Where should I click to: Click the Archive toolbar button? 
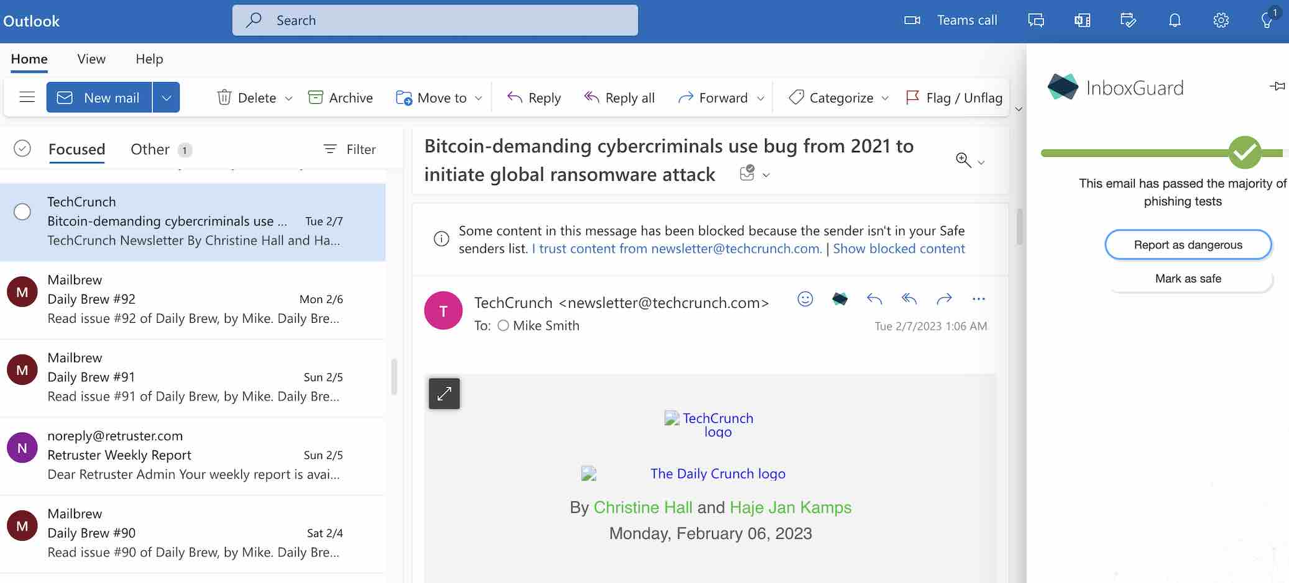pyautogui.click(x=341, y=97)
